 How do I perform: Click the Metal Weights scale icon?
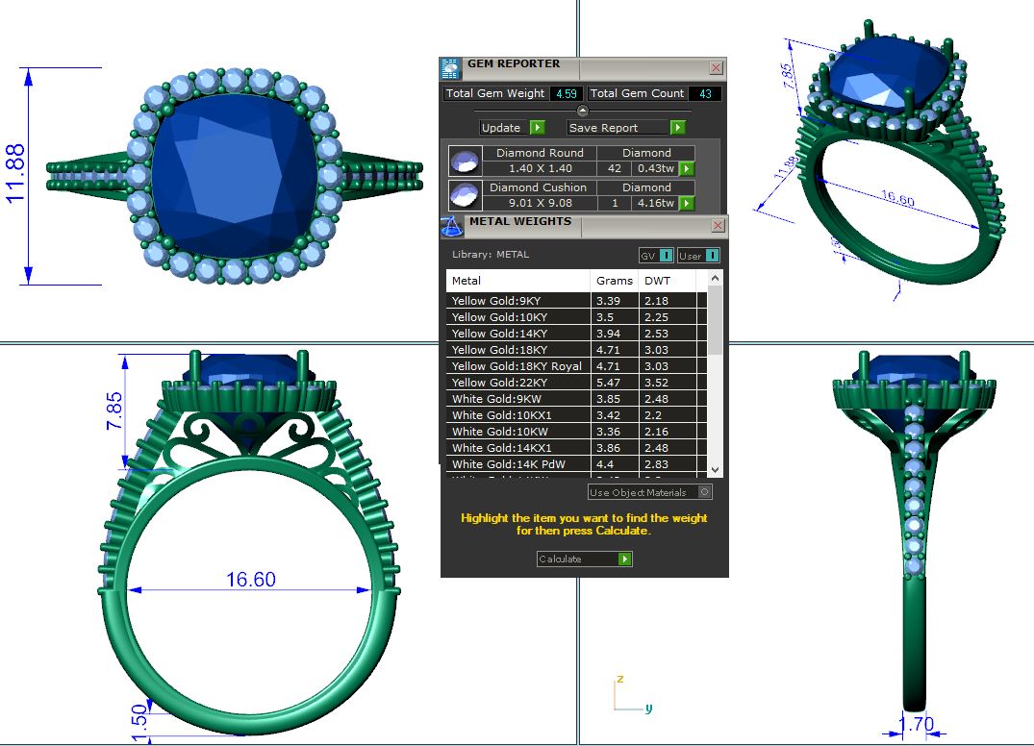point(451,226)
